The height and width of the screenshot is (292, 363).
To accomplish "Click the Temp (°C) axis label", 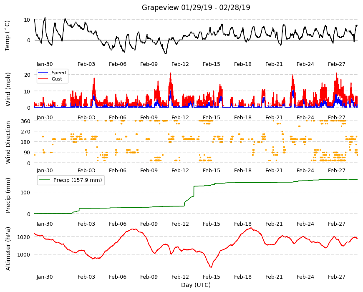I will click(x=8, y=36).
